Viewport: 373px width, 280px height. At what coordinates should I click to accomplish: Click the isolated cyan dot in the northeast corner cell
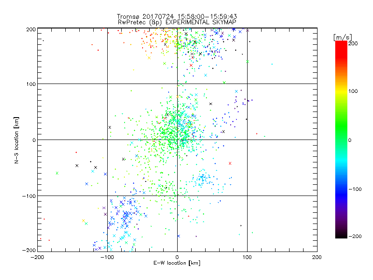[272, 64]
